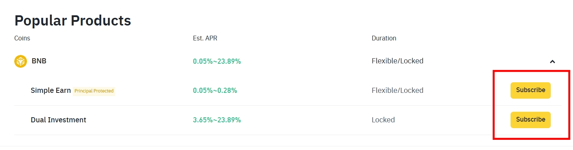Click BNB row's Flexible/Locked duration
Viewport: 573px width, 150px height.
pyautogui.click(x=397, y=61)
